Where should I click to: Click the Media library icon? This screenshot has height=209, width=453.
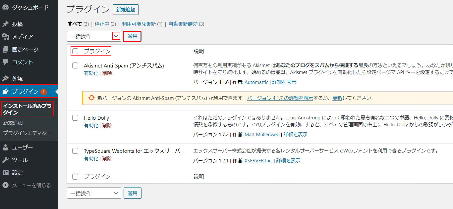(5, 37)
